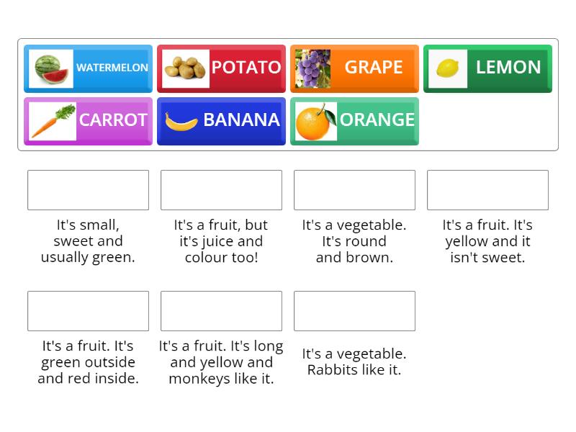Click the clue about rabbits liking it
Screen dimensions: 576x432
pos(354,362)
